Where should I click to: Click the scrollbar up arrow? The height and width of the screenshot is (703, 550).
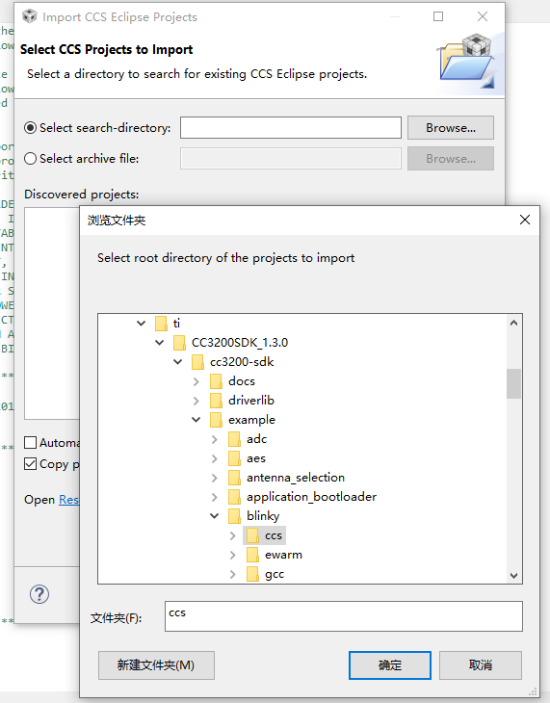click(x=513, y=323)
